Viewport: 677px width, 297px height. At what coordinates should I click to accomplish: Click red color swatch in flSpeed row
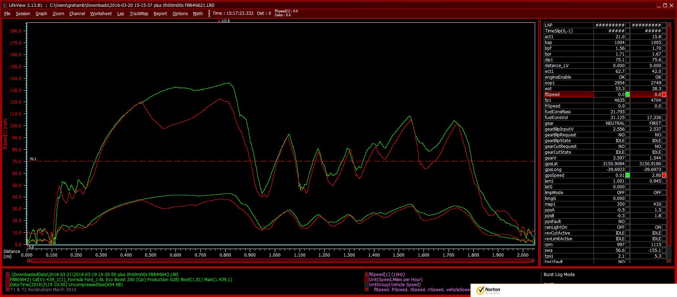point(664,95)
